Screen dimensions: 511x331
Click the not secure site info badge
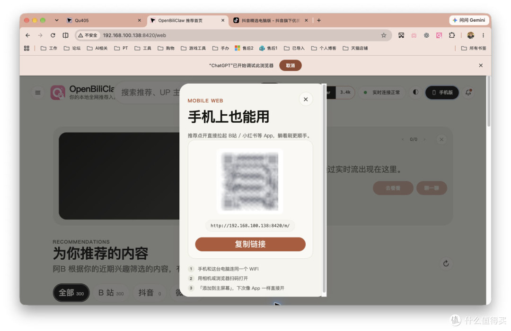[x=88, y=35]
